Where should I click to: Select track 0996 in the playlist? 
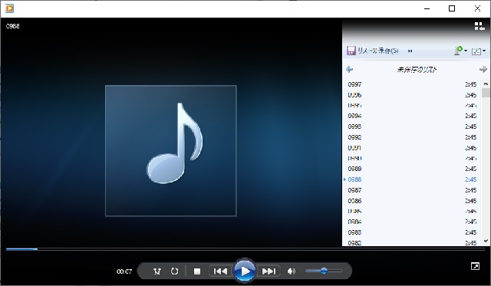pos(412,95)
